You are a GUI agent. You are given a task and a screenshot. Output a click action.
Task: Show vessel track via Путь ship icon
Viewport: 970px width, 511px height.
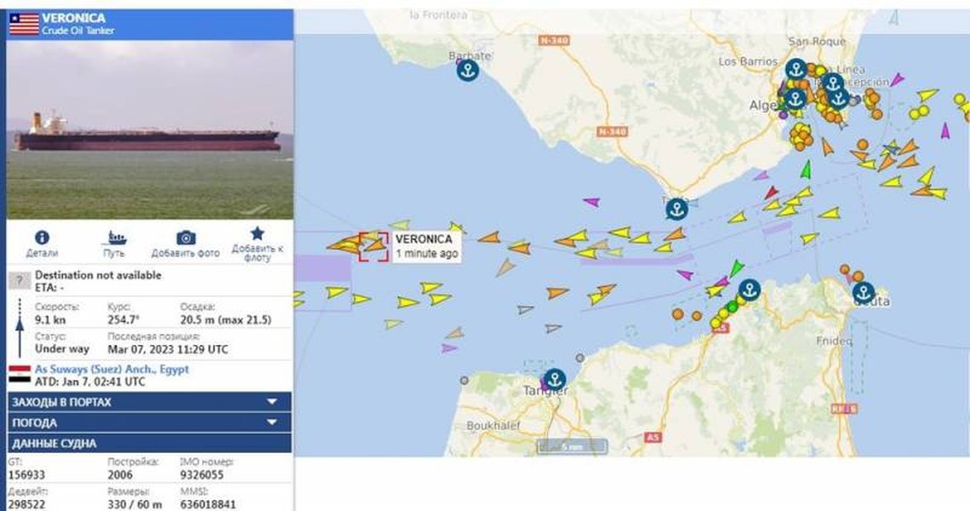(x=114, y=238)
